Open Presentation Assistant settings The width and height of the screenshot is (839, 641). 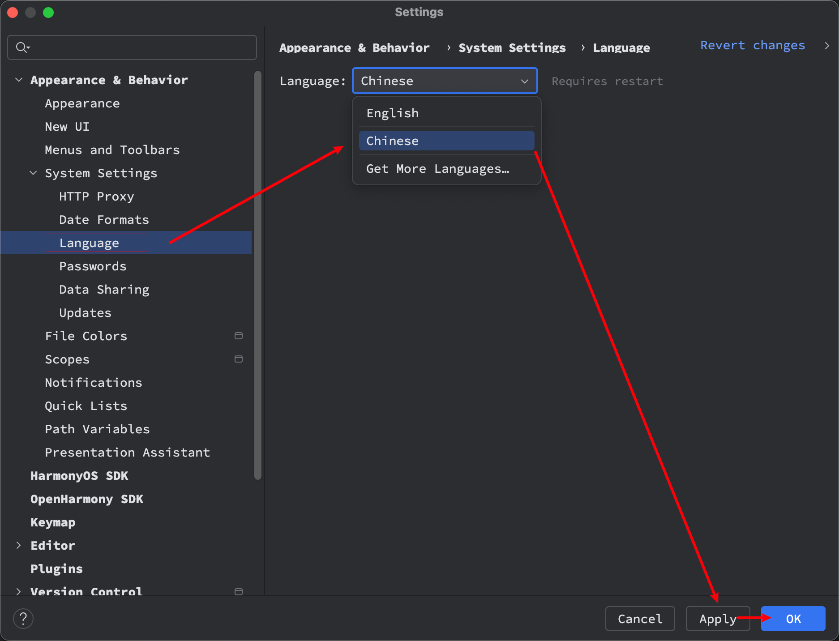click(x=128, y=453)
